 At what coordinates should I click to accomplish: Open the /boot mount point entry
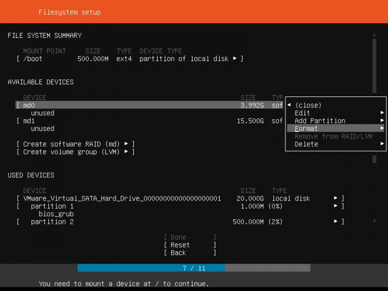tap(130, 59)
